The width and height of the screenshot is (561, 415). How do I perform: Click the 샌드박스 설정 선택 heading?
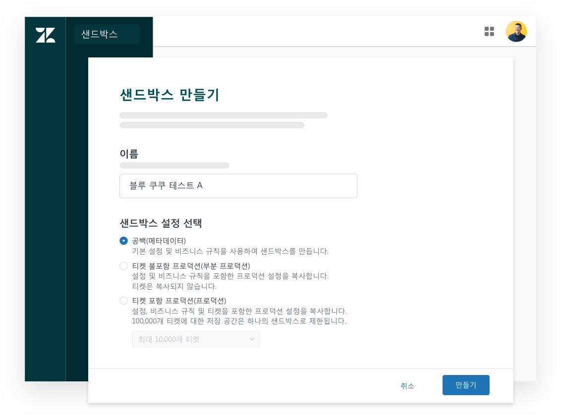point(161,223)
